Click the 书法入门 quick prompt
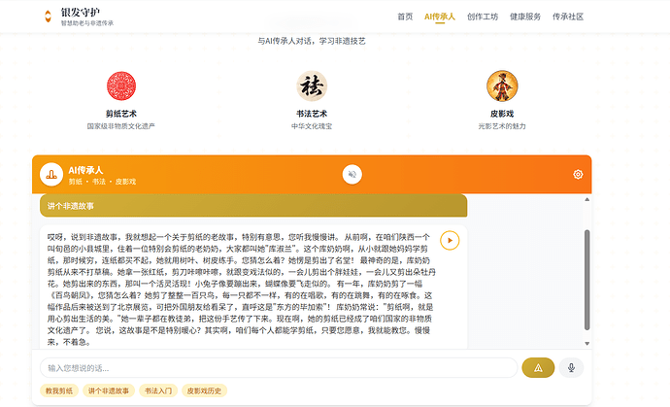This screenshot has width=670, height=407. (158, 390)
